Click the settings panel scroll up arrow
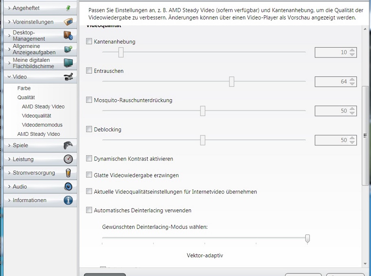371x276 pixels. pyautogui.click(x=365, y=29)
